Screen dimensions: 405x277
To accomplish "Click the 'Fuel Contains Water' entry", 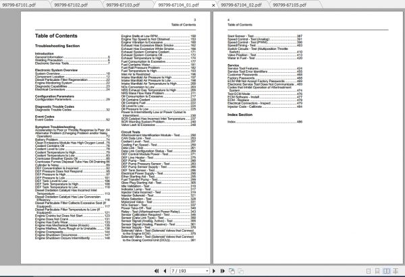I will pyautogui.click(x=159, y=65).
